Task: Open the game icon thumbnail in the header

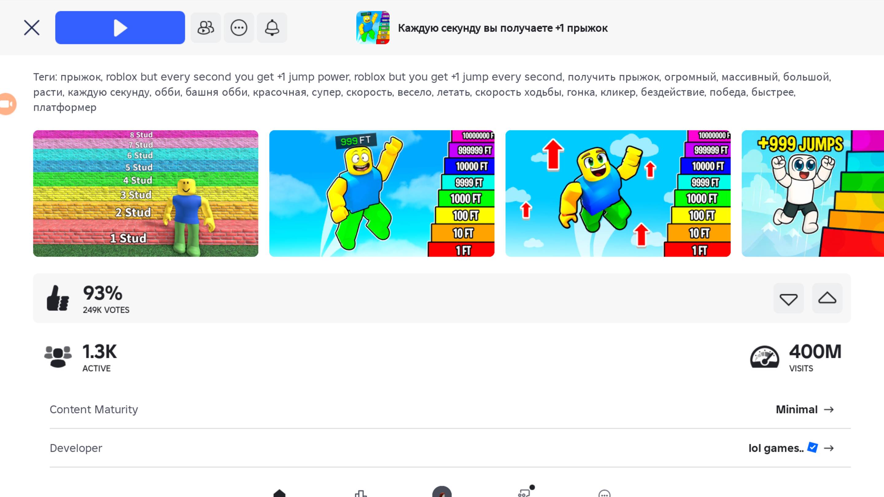Action: pos(373,28)
